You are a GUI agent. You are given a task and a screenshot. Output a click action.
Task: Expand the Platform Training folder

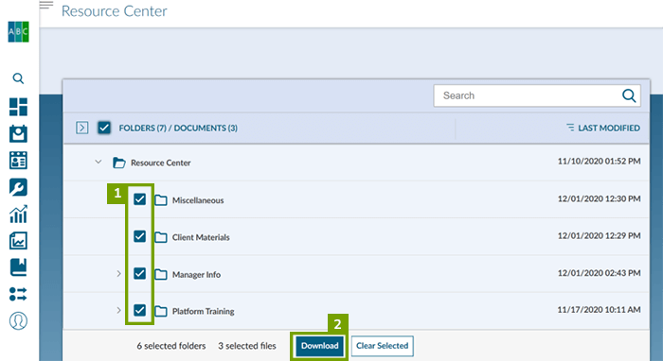click(x=118, y=310)
